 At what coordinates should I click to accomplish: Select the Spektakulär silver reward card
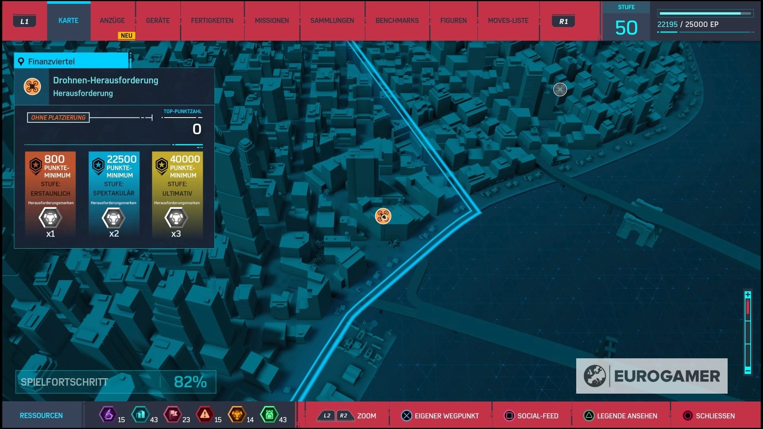click(x=114, y=195)
